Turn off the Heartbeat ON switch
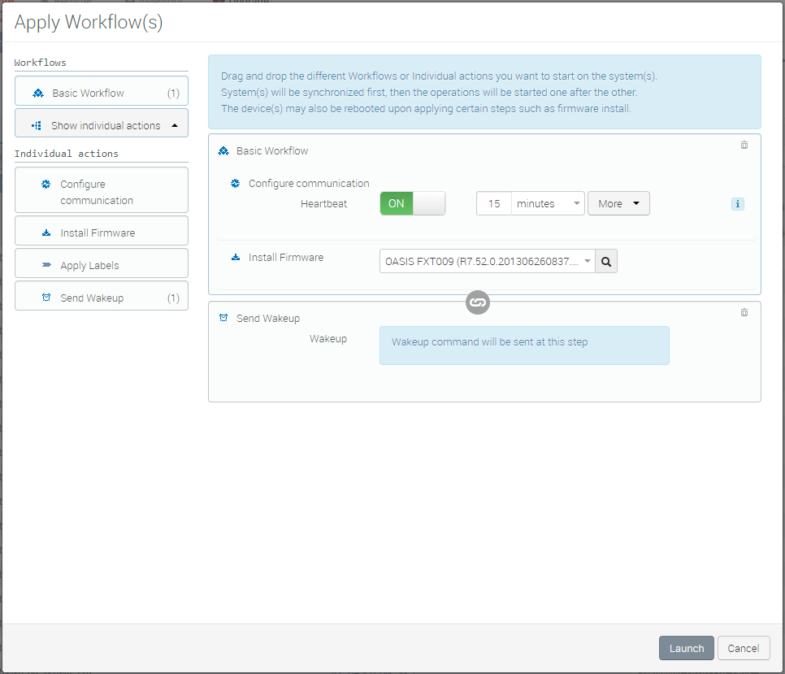The width and height of the screenshot is (785, 674). coord(412,204)
